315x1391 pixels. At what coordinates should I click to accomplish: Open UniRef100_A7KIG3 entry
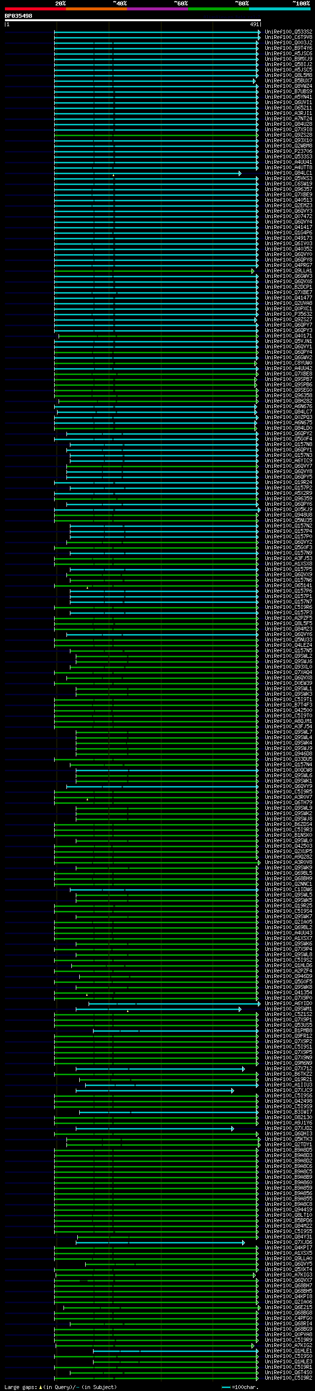pyautogui.click(x=288, y=1275)
